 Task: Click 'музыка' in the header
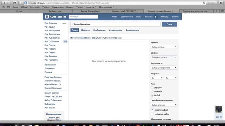148,17
